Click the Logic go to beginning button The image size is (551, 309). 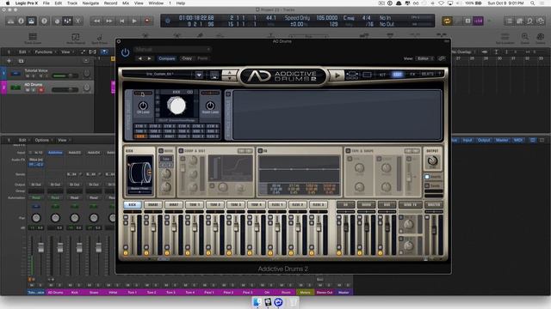[121, 21]
